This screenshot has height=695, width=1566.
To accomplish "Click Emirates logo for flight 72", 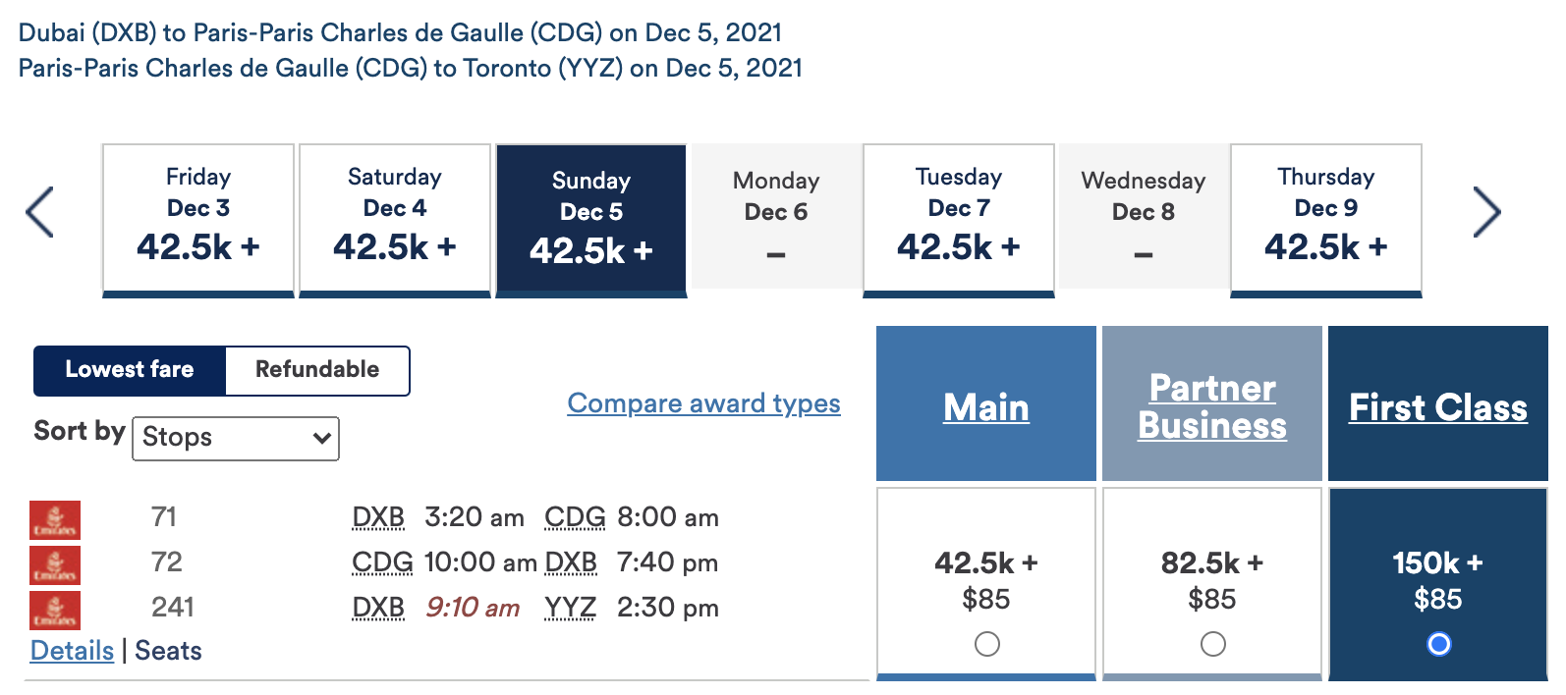I will 55,564.
